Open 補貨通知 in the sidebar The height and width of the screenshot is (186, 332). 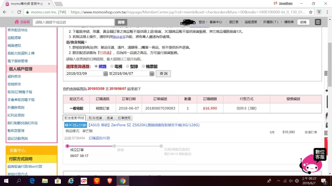[14, 45]
